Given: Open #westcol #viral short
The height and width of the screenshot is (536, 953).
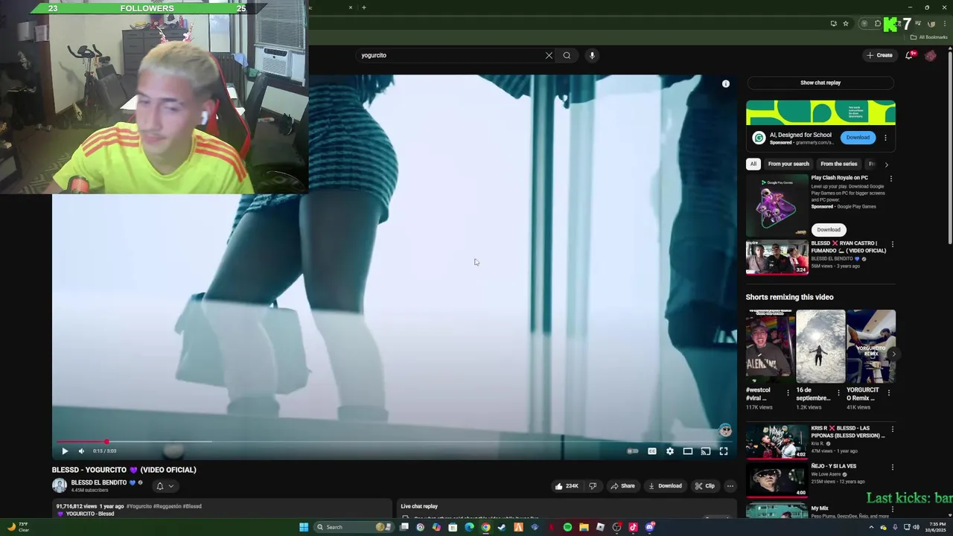Looking at the screenshot, I should tap(769, 346).
